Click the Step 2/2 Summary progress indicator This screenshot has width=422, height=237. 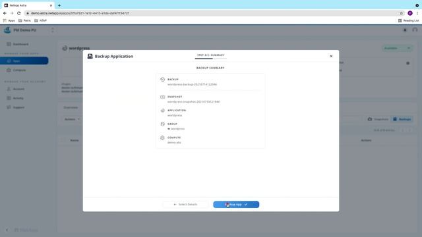(211, 56)
